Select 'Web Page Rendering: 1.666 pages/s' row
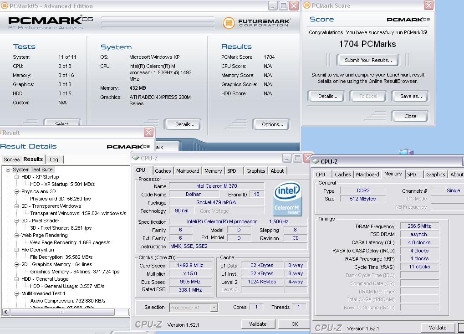 click(x=70, y=242)
